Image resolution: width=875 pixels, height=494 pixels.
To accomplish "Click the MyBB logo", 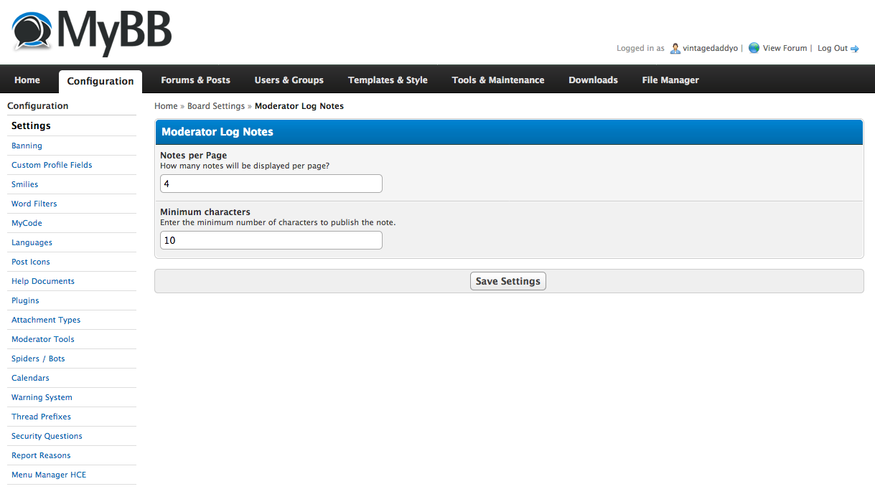I will point(92,32).
